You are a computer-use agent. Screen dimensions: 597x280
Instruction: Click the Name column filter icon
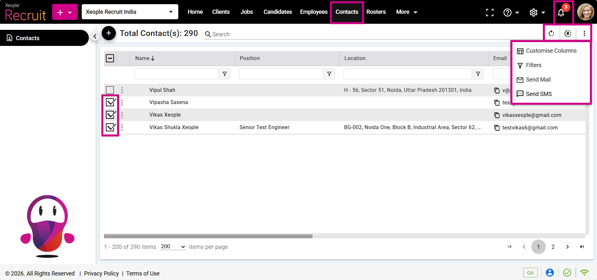click(x=225, y=74)
